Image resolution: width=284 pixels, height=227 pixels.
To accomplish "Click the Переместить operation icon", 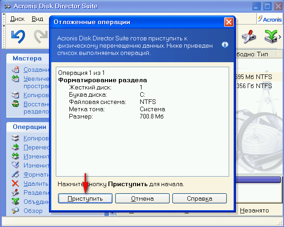I will (x=15, y=147).
